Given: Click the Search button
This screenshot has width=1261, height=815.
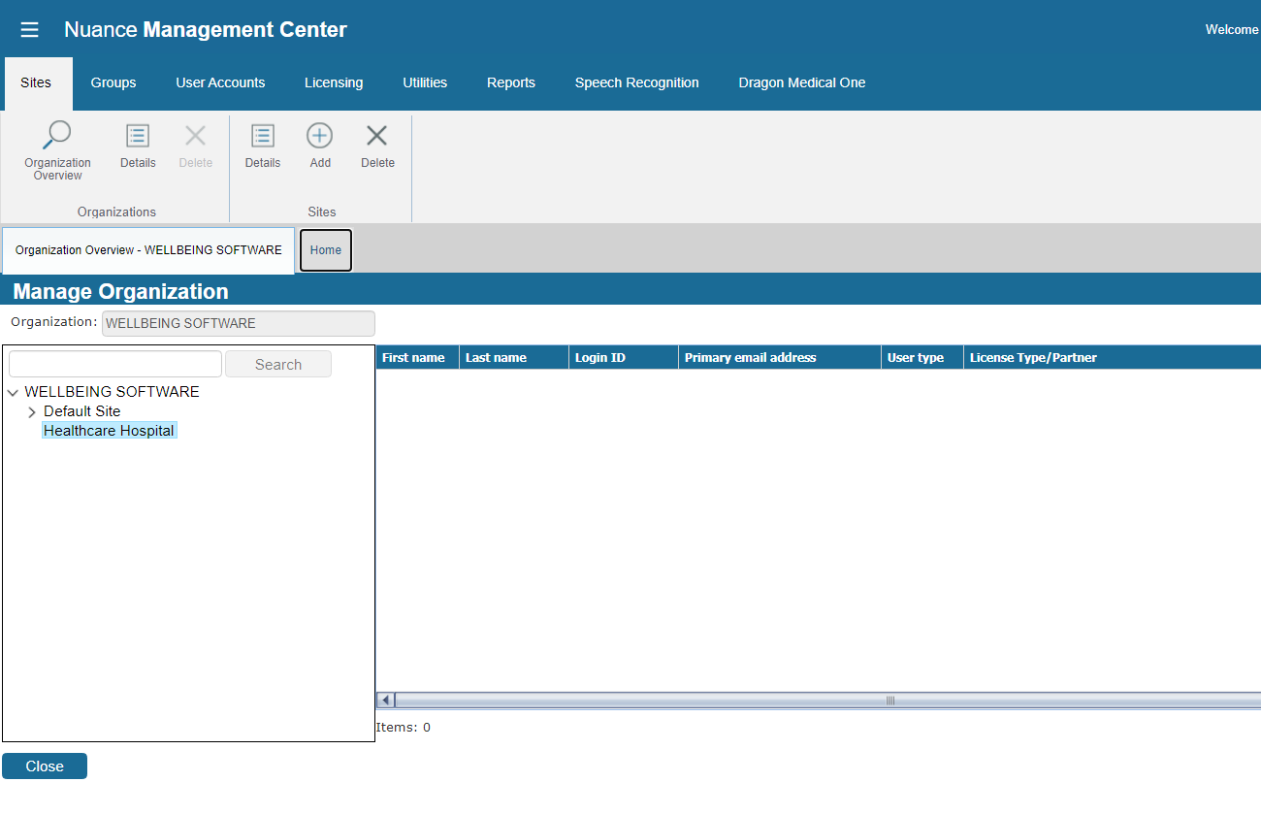Looking at the screenshot, I should (x=278, y=365).
